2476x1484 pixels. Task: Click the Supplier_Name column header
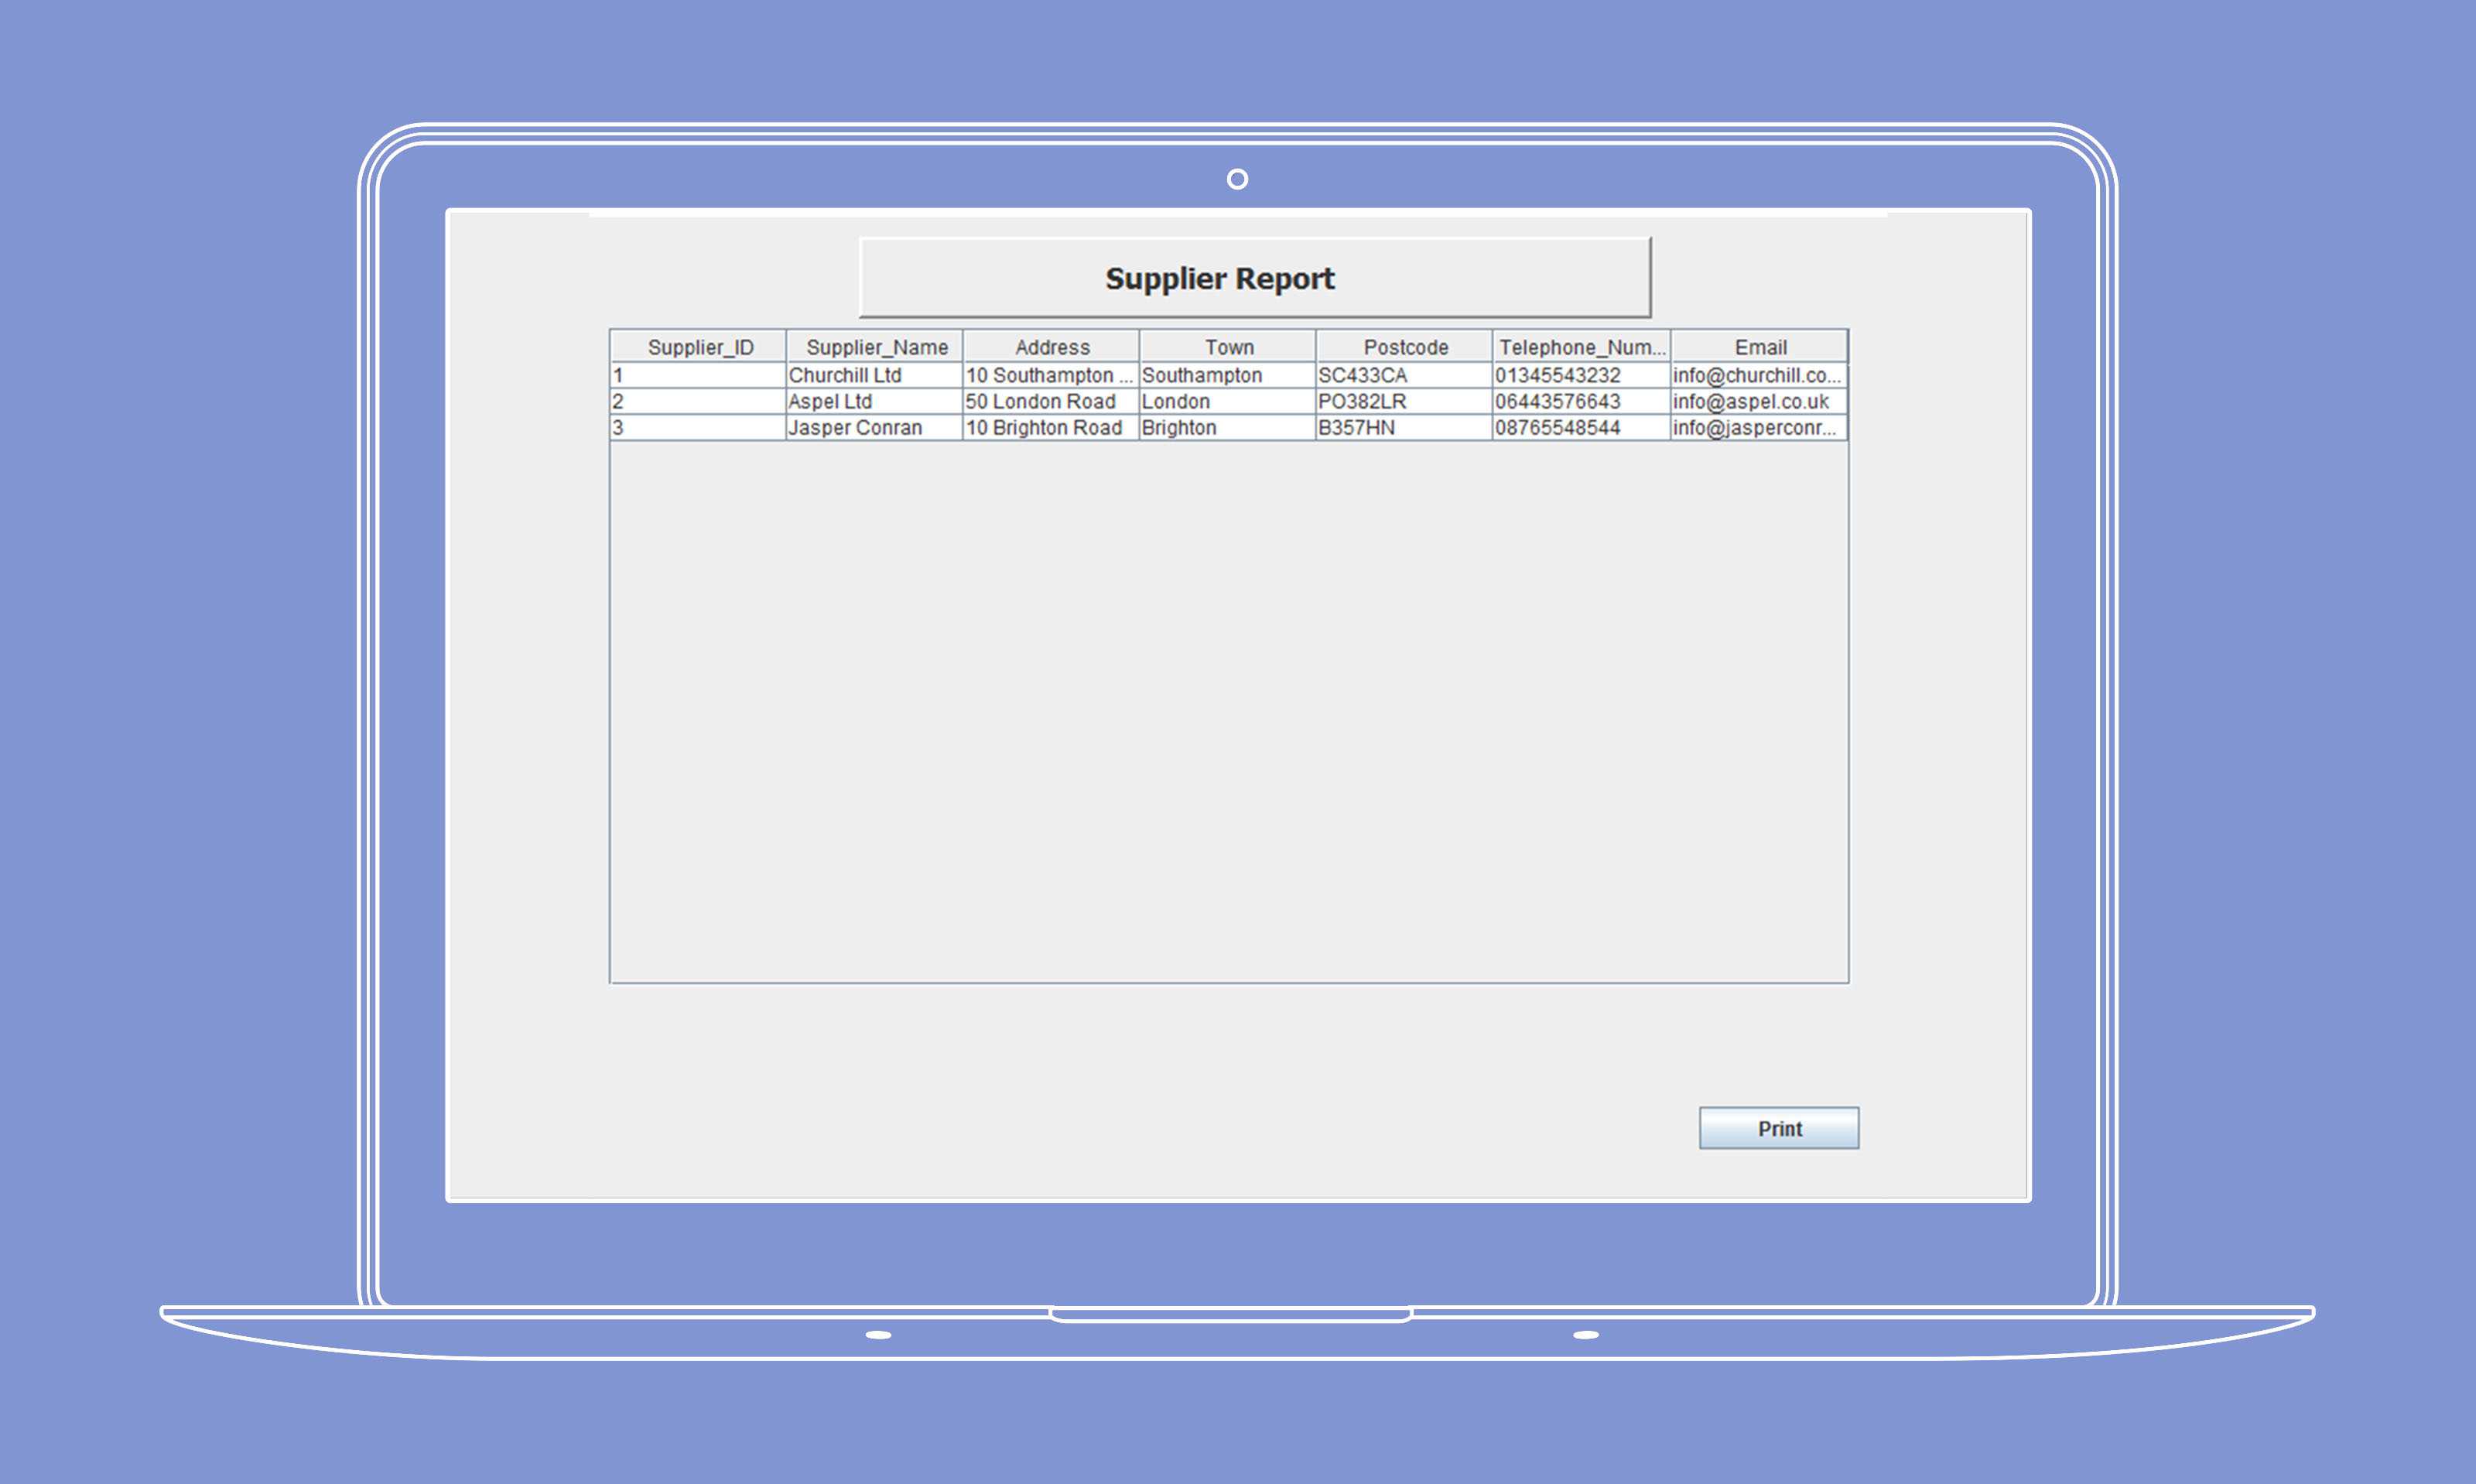(x=875, y=346)
